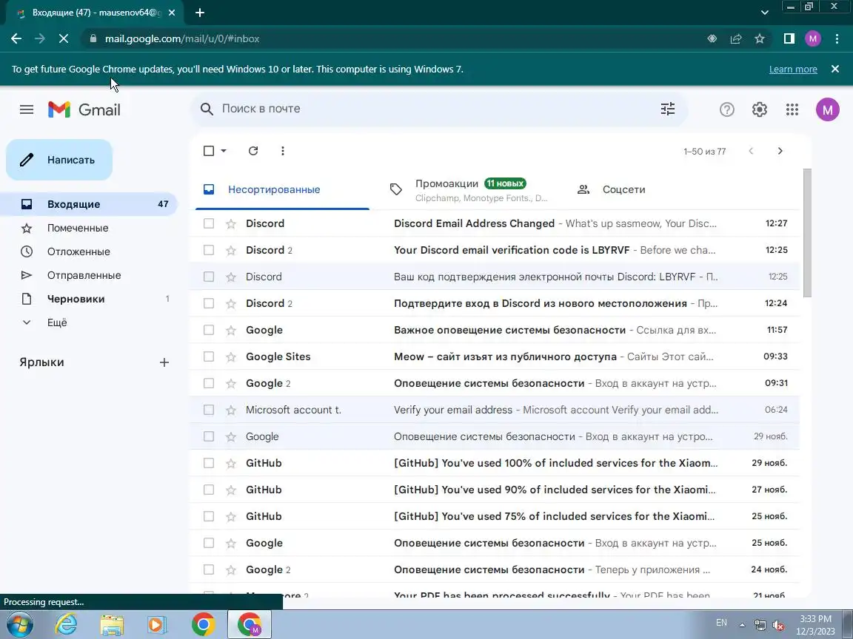The height and width of the screenshot is (639, 853).
Task: Stop loading the page in Chrome
Action: coord(63,38)
